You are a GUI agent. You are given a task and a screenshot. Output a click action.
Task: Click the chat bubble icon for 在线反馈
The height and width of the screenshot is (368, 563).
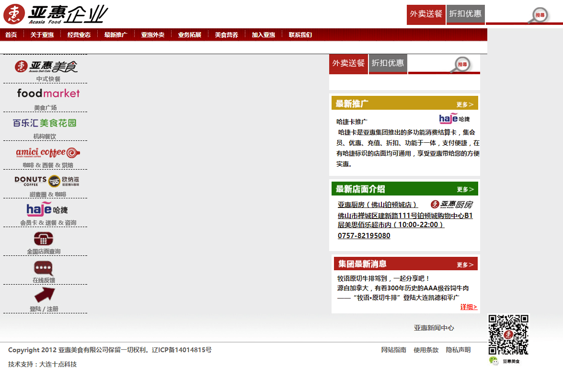point(44,268)
